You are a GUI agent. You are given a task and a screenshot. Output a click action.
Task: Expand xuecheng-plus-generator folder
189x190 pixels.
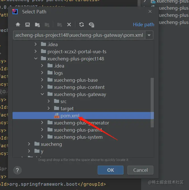[x=42, y=122]
